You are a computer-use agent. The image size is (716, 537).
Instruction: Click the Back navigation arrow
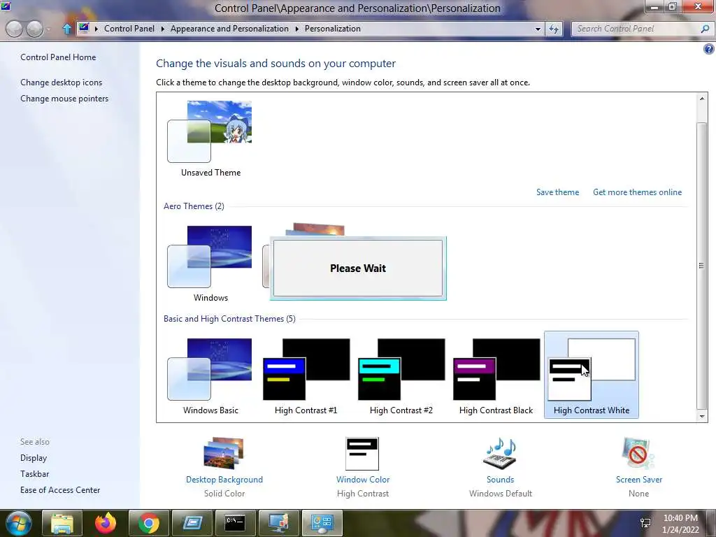(x=15, y=29)
